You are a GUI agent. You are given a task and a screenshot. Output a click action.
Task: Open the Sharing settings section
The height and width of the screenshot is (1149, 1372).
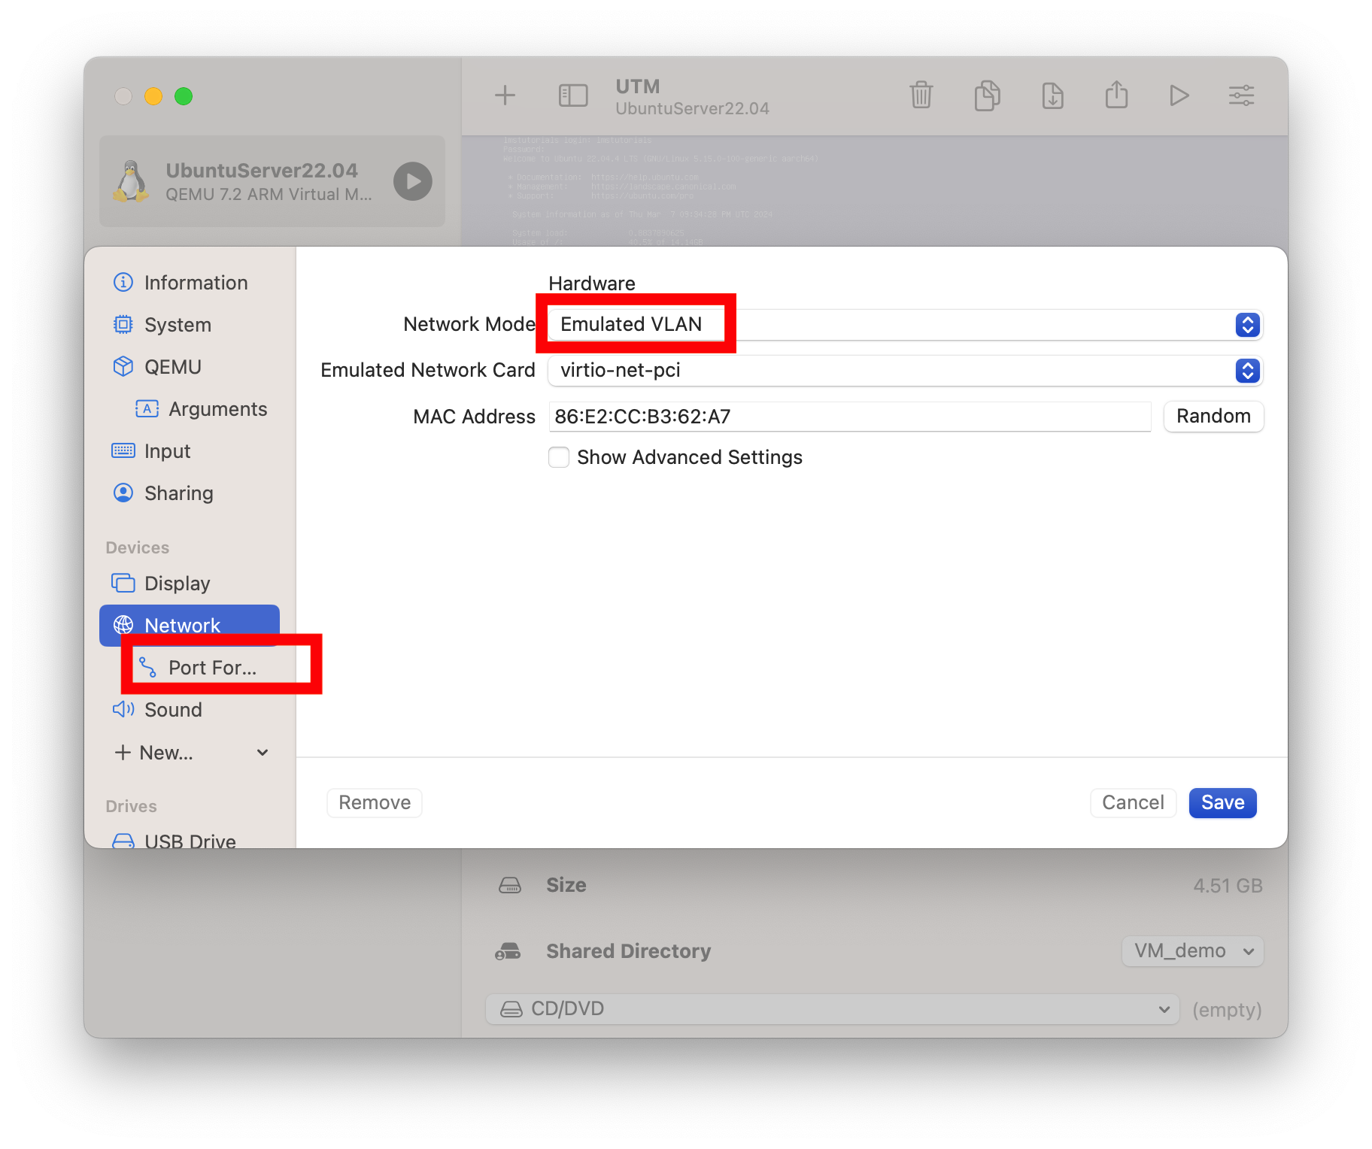click(x=190, y=493)
